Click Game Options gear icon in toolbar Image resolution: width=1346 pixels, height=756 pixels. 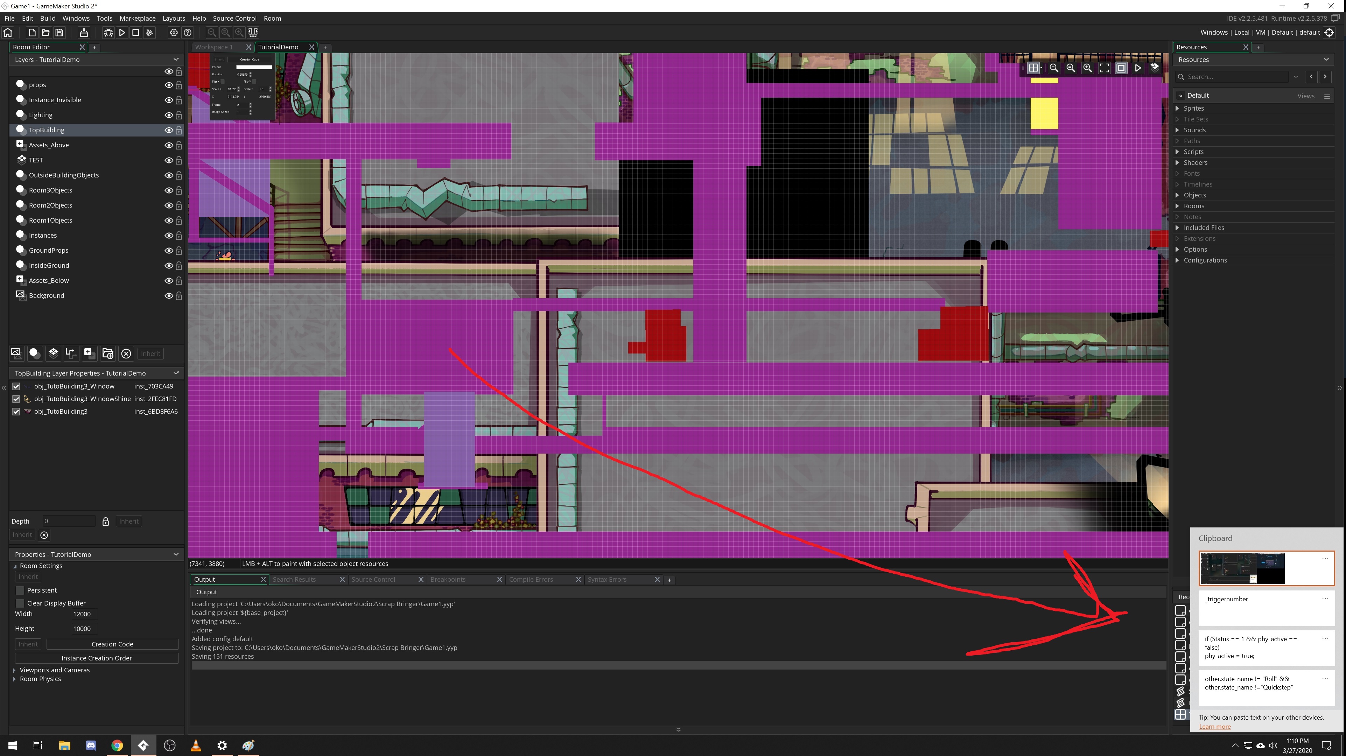(174, 33)
